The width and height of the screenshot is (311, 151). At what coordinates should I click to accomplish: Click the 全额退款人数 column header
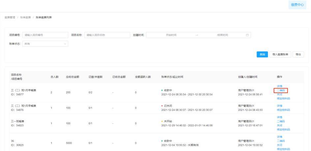(x=143, y=77)
